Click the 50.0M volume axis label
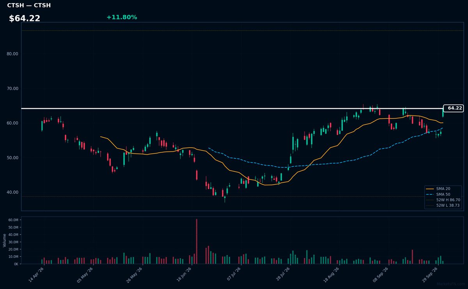Viewport: 468px width, 289px height. coord(13,227)
